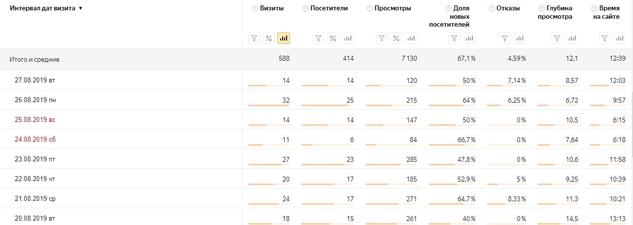Screen dimensions: 633x225
Task: Click the Итого и средние summary row
Action: click(x=35, y=59)
